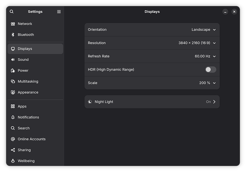
Task: Click the Night Light On status text
Action: 208,102
